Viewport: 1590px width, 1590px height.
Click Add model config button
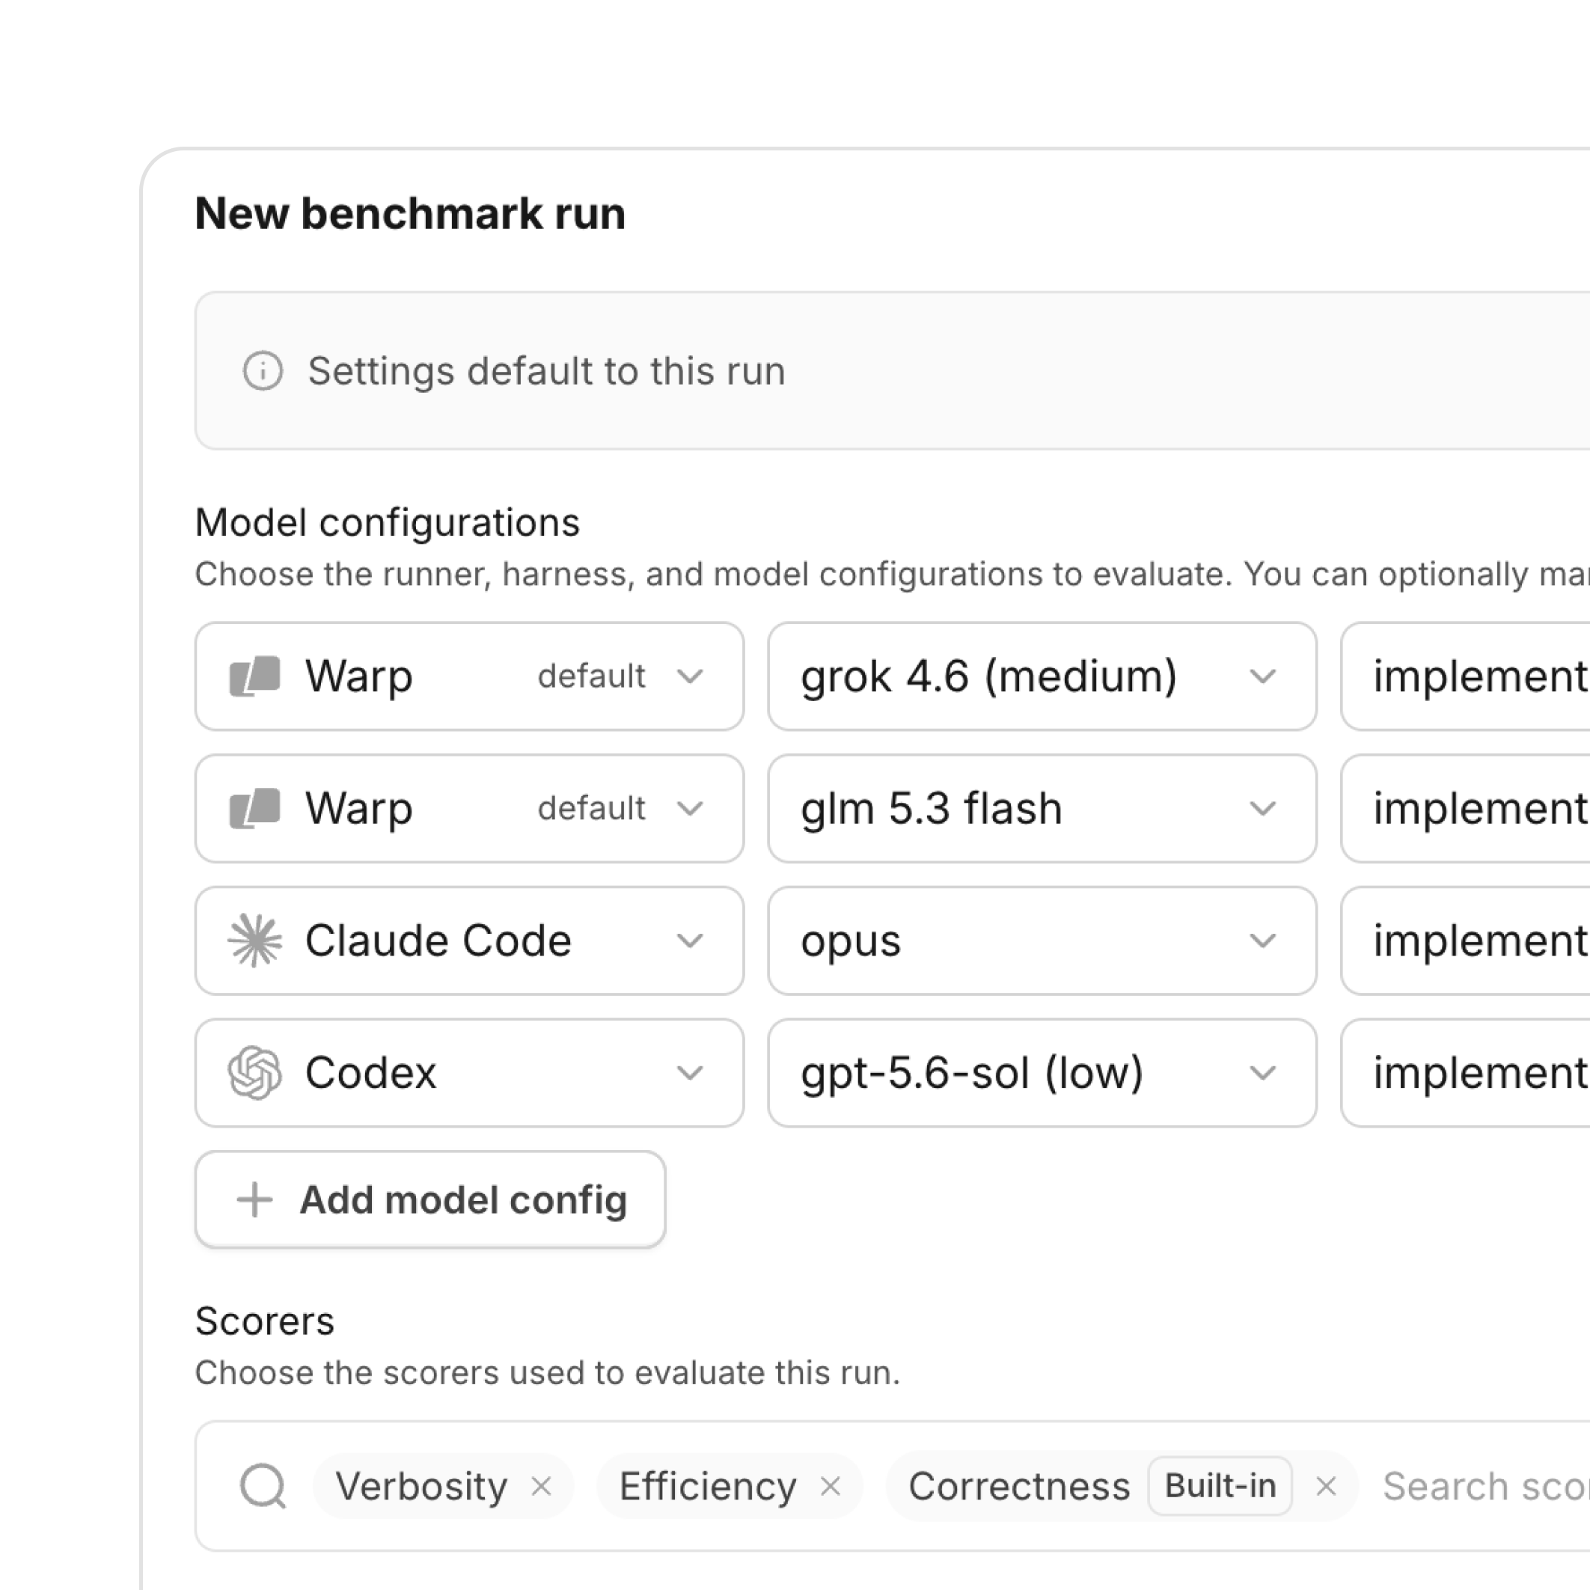(429, 1199)
